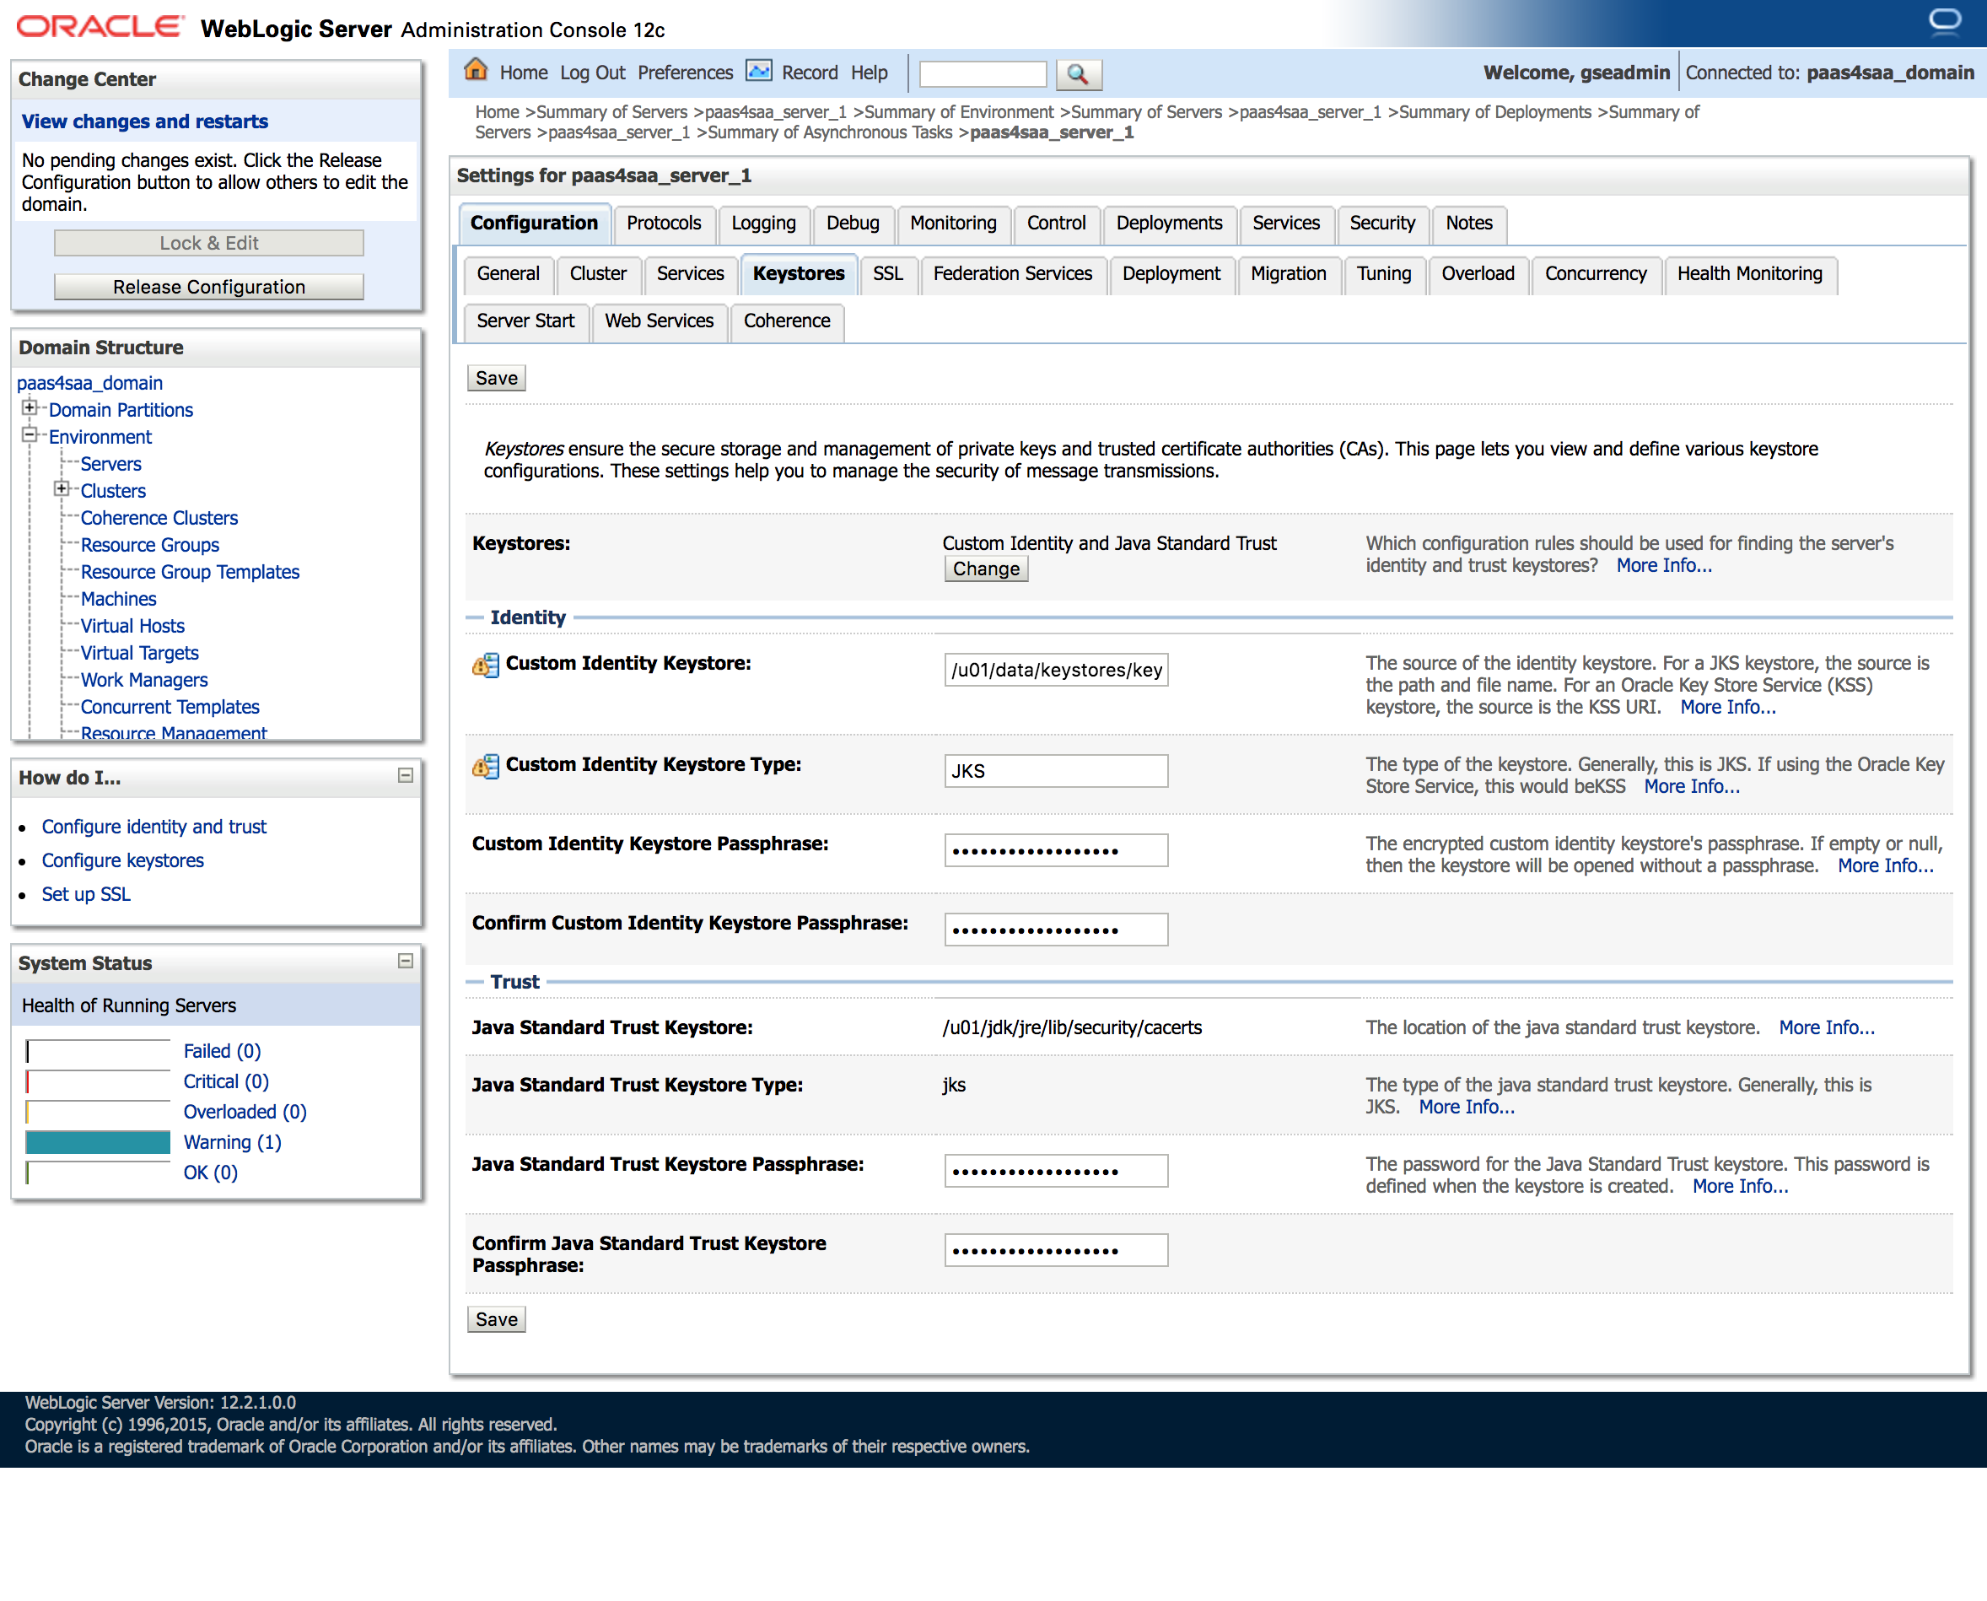Open the Coherence sub-tab
The width and height of the screenshot is (1987, 1601).
coord(788,321)
